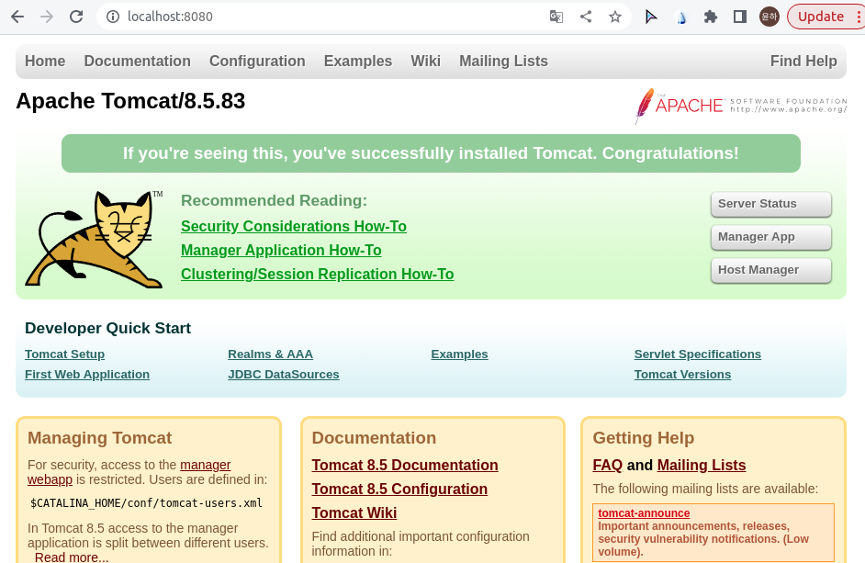
Task: Click the Developer Quick Start heading
Action: point(107,328)
